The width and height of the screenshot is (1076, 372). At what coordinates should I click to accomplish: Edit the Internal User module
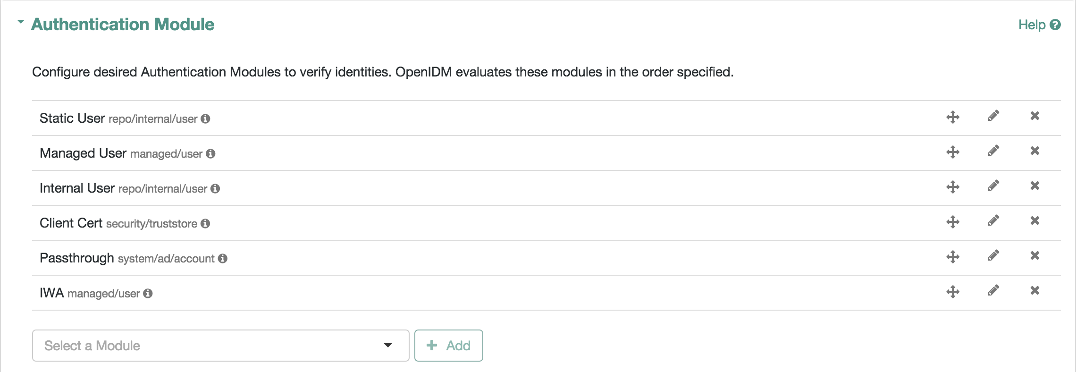993,186
